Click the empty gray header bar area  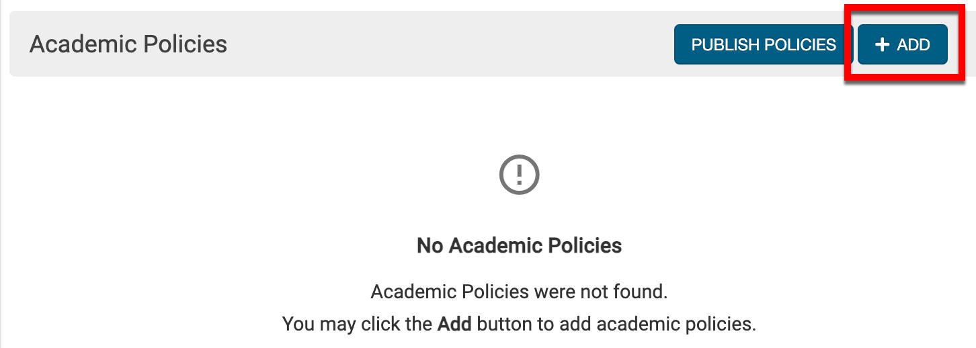click(437, 44)
